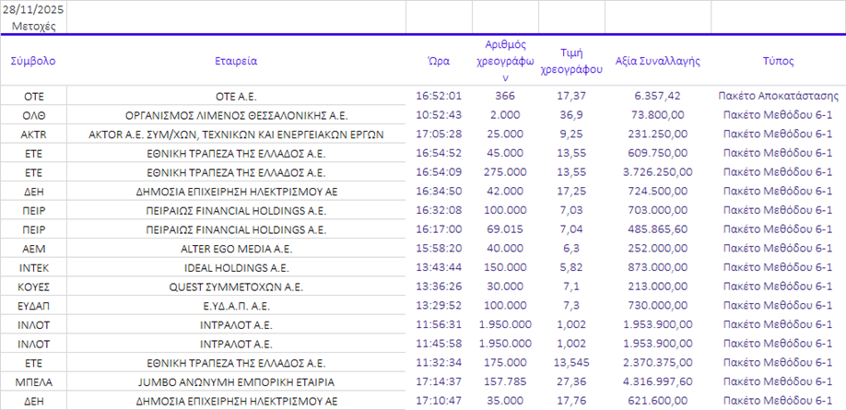The width and height of the screenshot is (846, 410).
Task: Click price value 17,25
Action: (571, 191)
